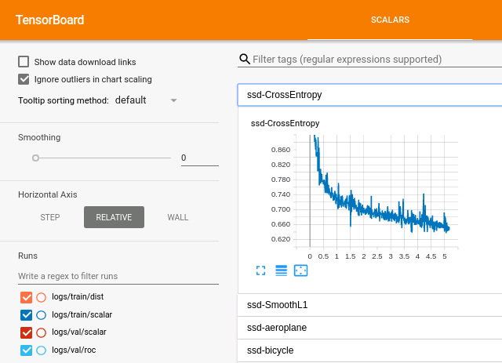The height and width of the screenshot is (363, 502).
Task: Expand the ssd-aeroplane section
Action: point(369,327)
